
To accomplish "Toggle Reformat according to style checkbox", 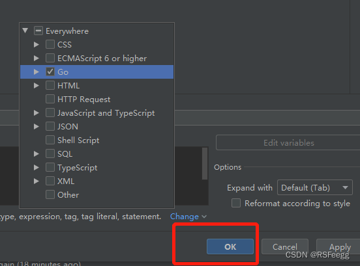I will [236, 204].
